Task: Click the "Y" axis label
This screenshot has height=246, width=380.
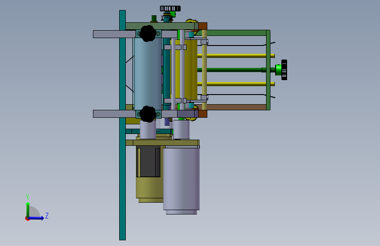Action: coord(28,197)
